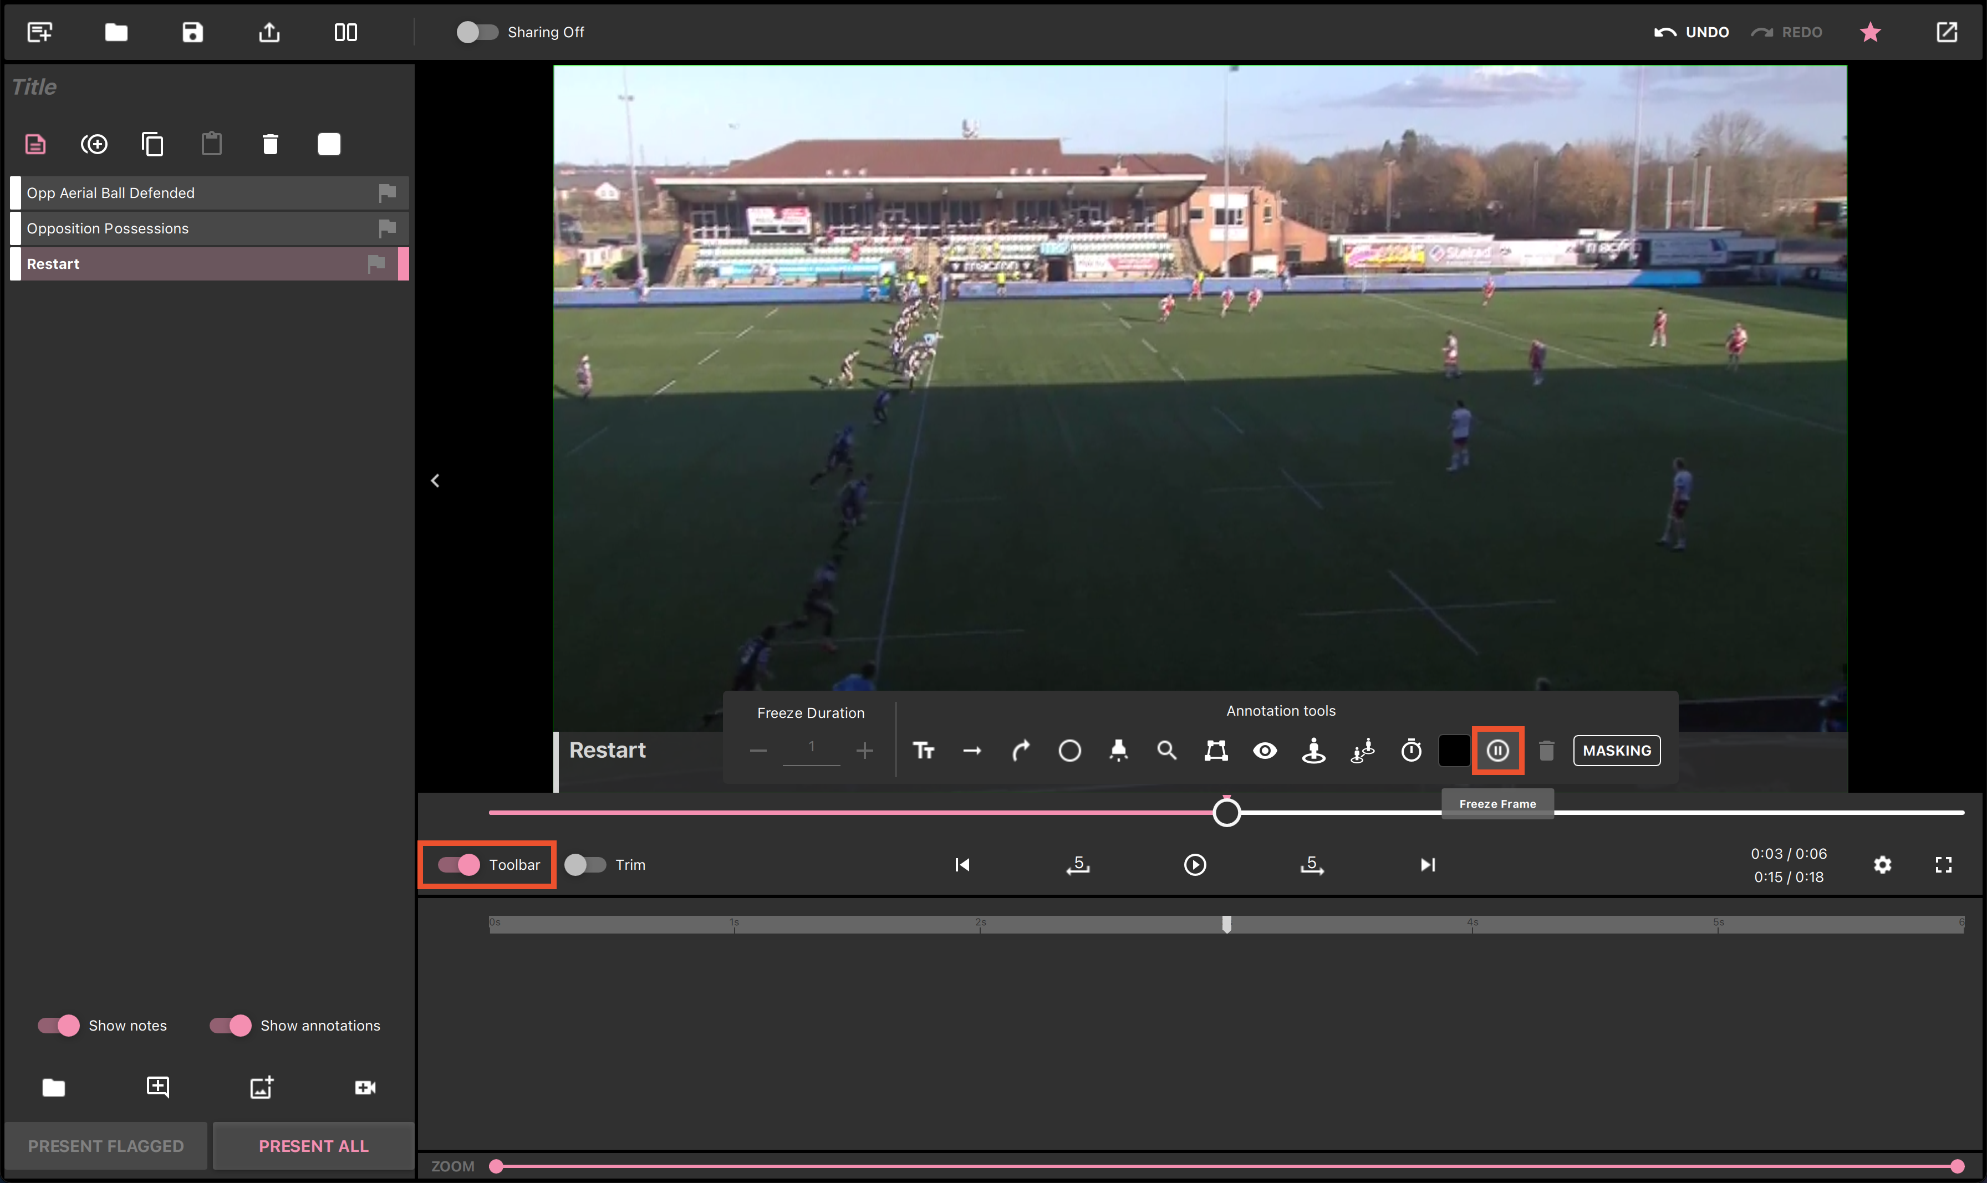Open the black annotation color swatch

tap(1455, 750)
